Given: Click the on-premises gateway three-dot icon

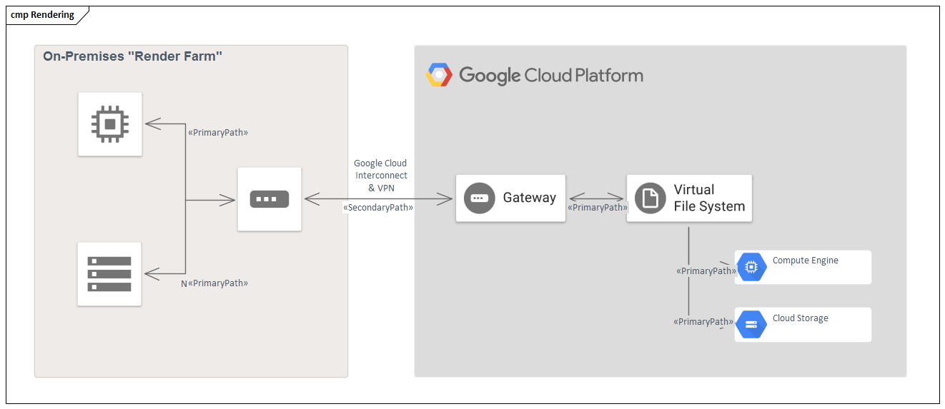Looking at the screenshot, I should (x=269, y=199).
